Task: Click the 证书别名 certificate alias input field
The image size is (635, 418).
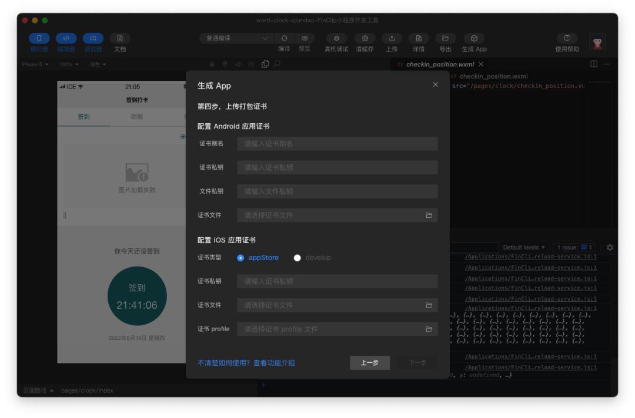Action: [x=337, y=143]
